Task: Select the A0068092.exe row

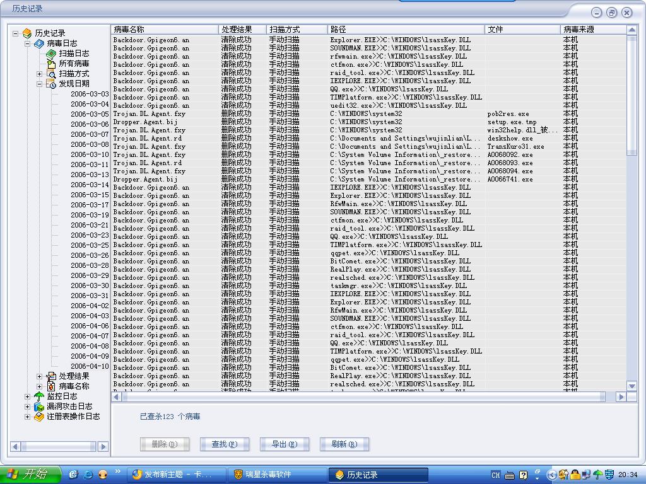Action: pos(368,155)
